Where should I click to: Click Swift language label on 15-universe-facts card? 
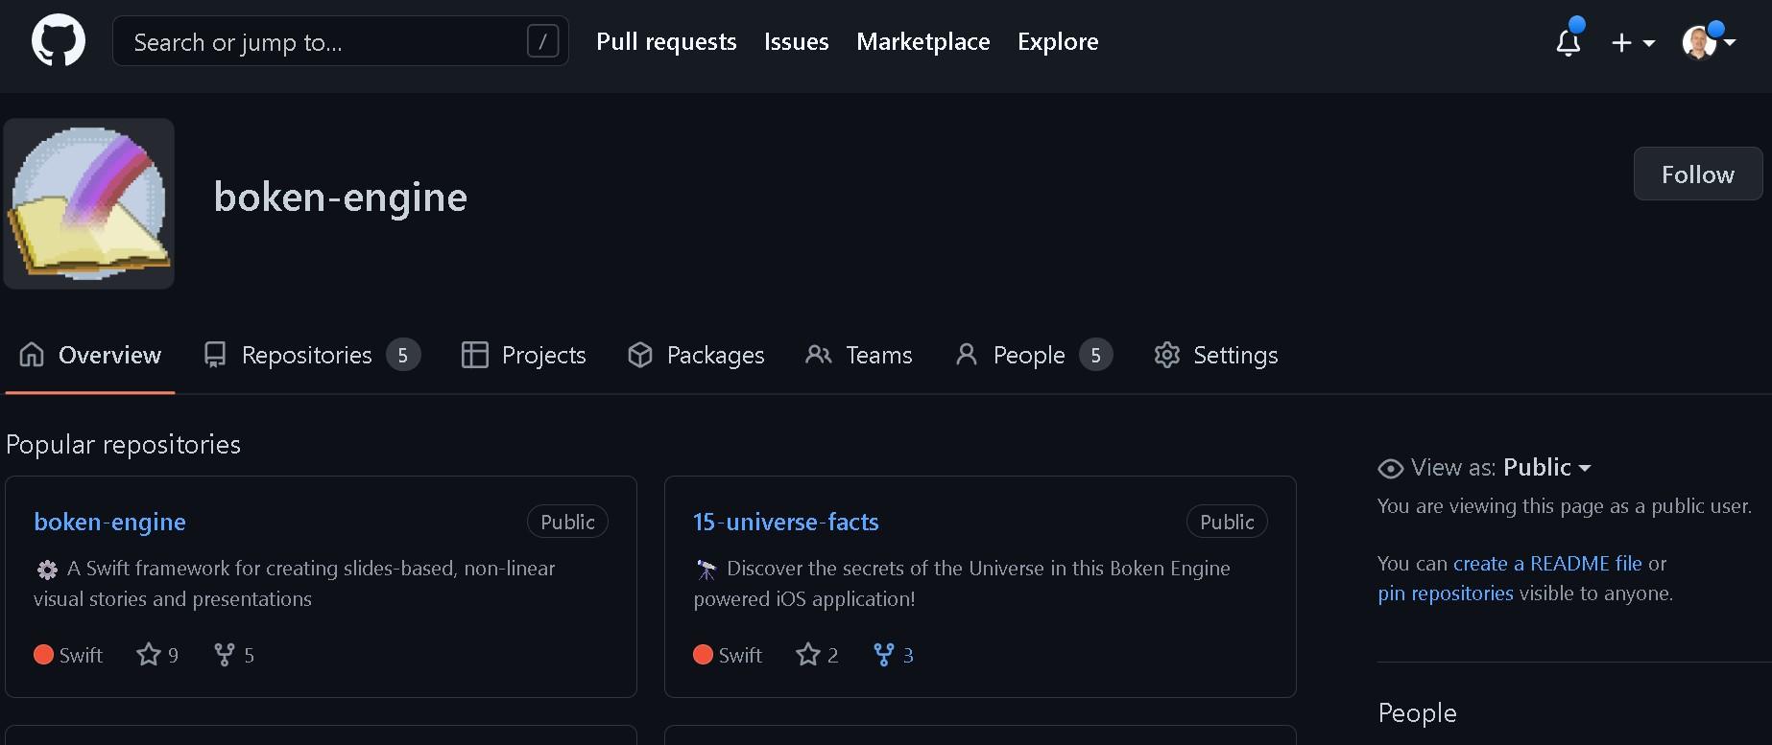(x=728, y=655)
